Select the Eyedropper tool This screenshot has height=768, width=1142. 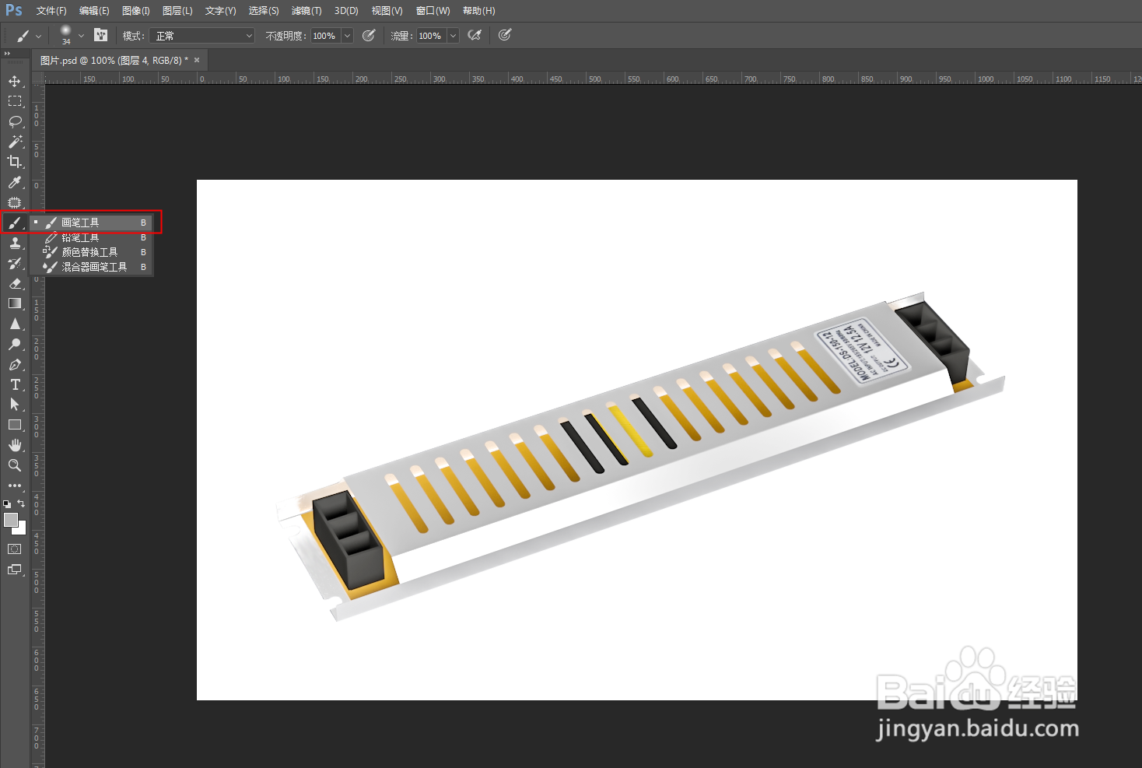click(15, 182)
